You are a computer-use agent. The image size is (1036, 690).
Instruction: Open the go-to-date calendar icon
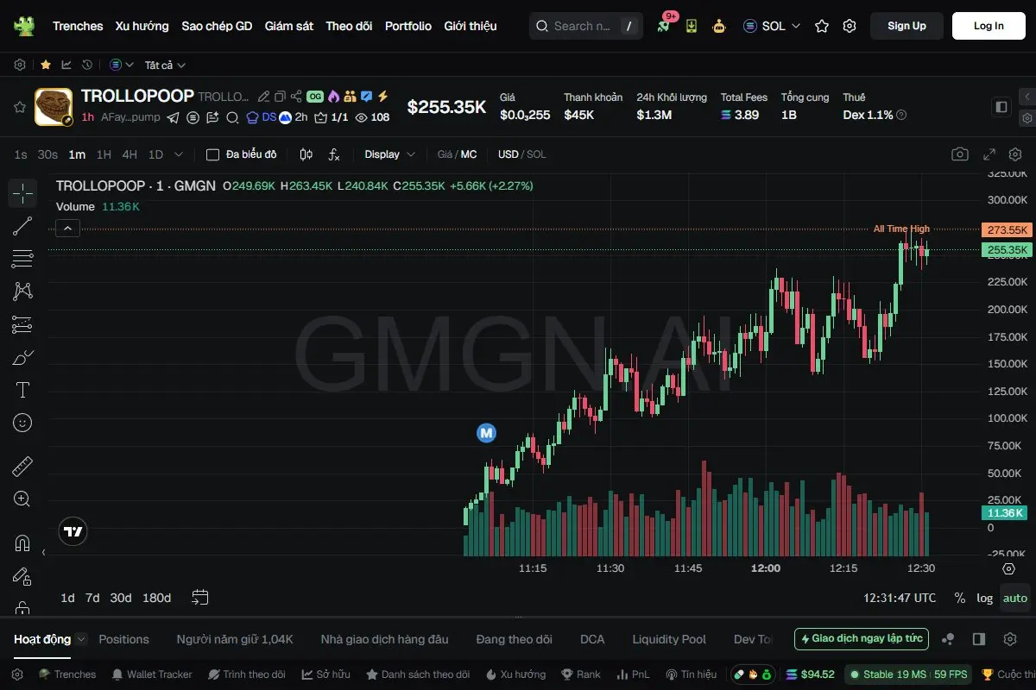(200, 598)
